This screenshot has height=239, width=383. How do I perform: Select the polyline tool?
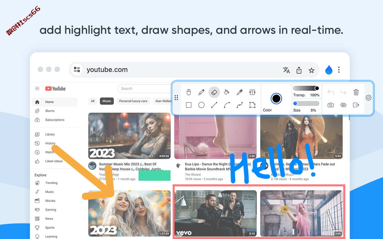239,105
